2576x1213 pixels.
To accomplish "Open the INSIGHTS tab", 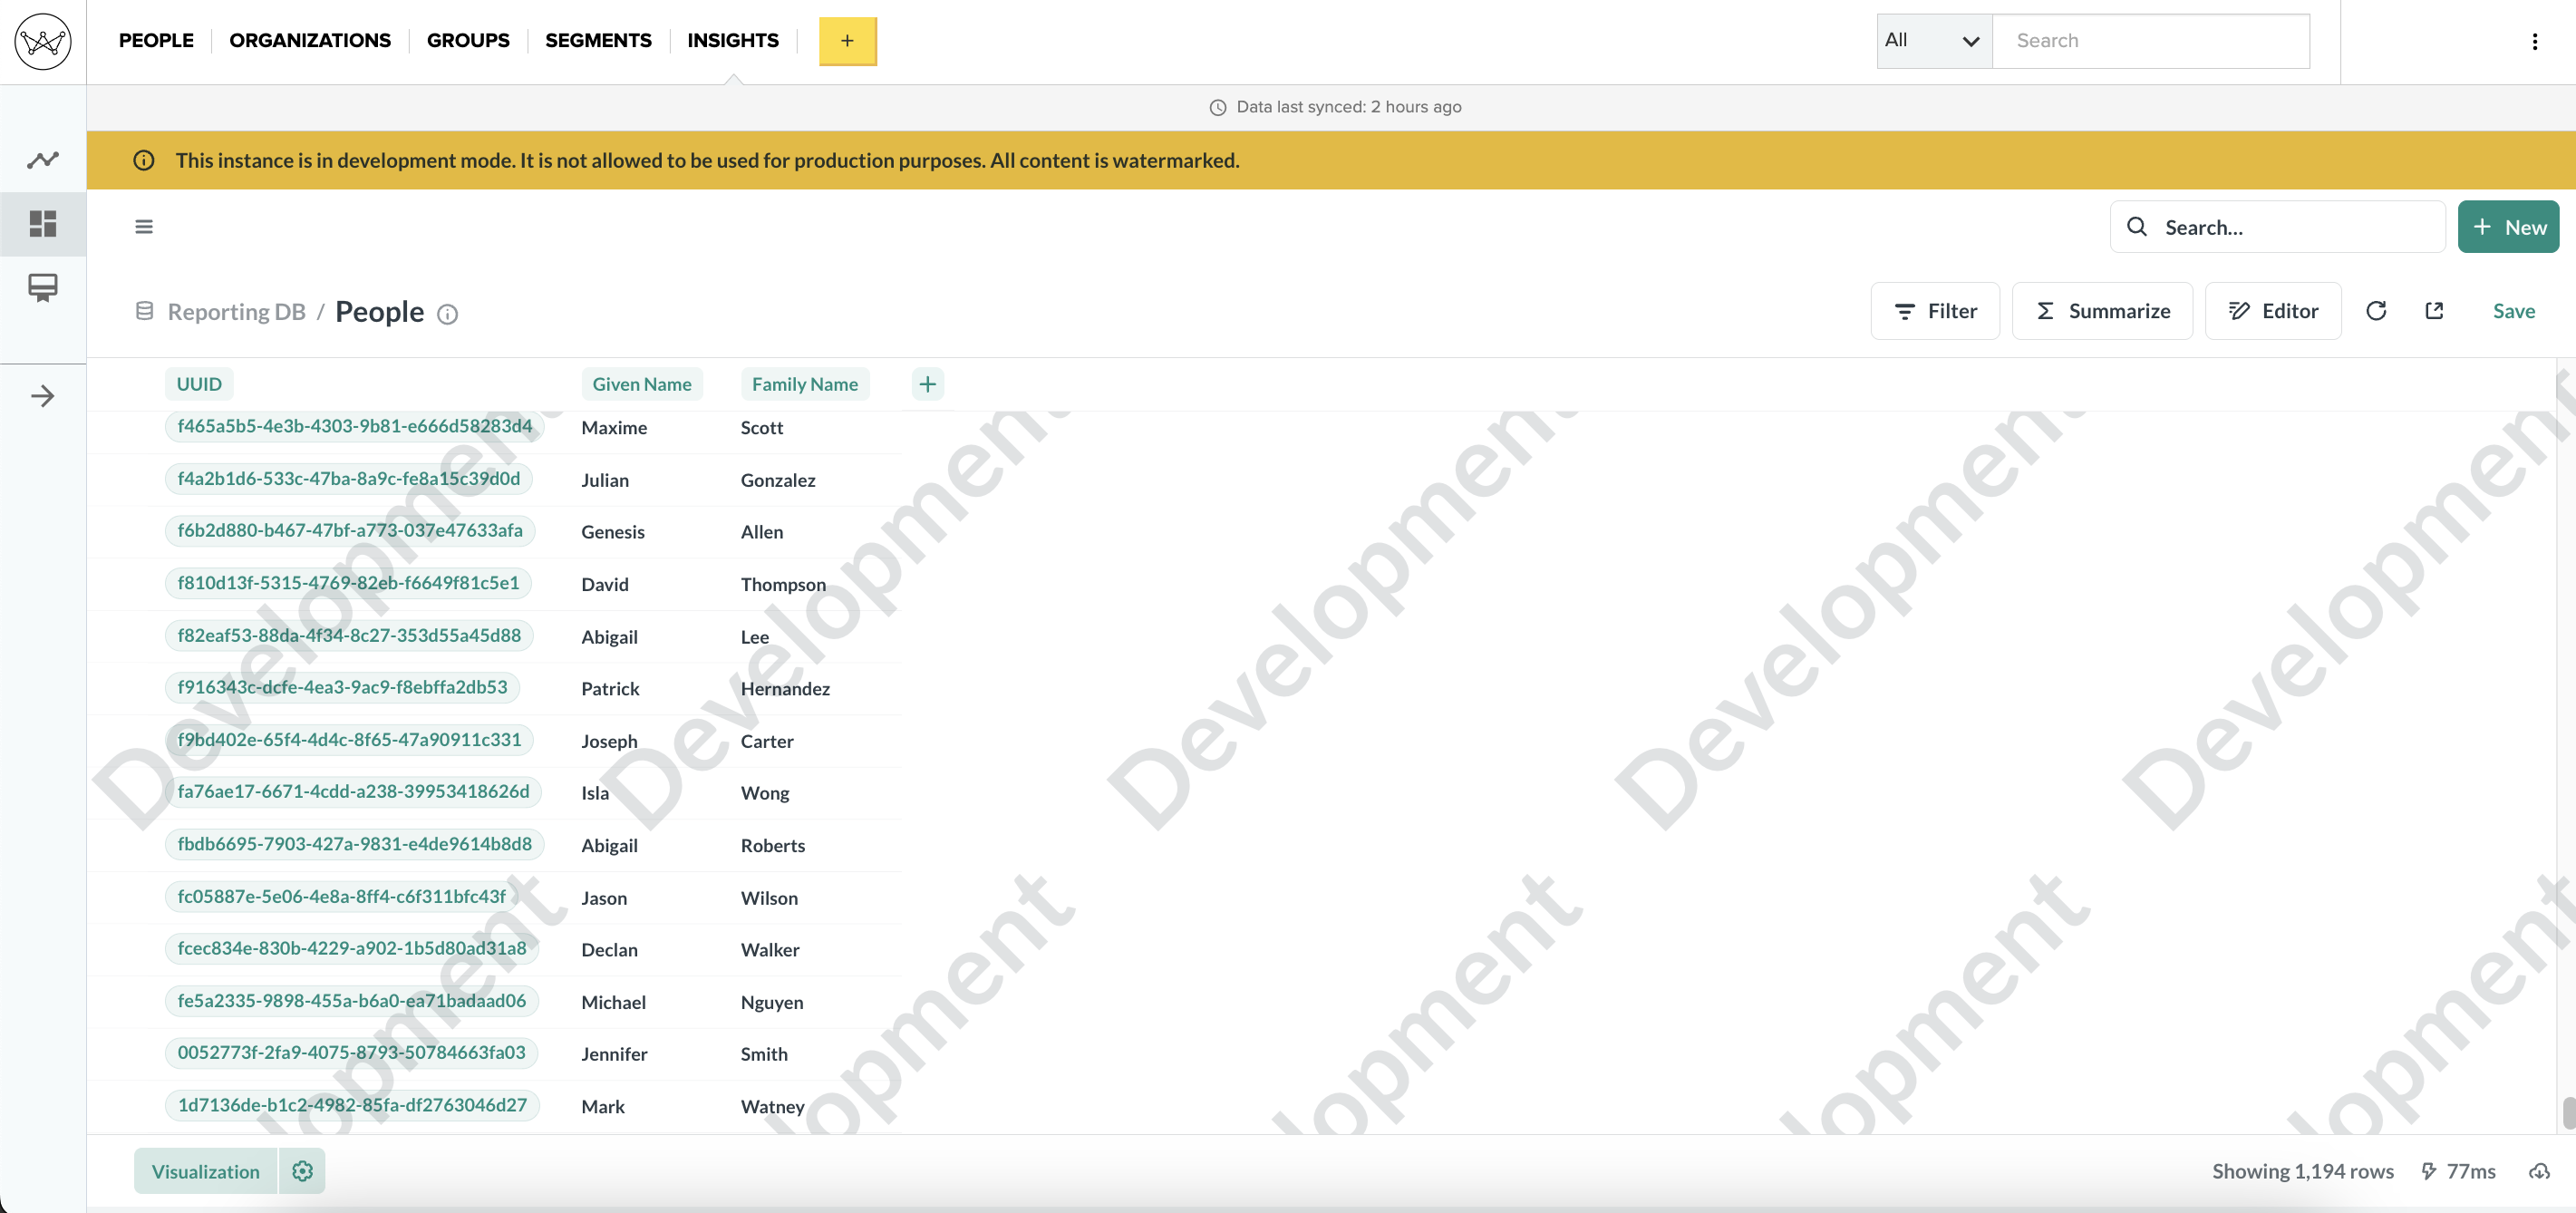I will pos(733,41).
